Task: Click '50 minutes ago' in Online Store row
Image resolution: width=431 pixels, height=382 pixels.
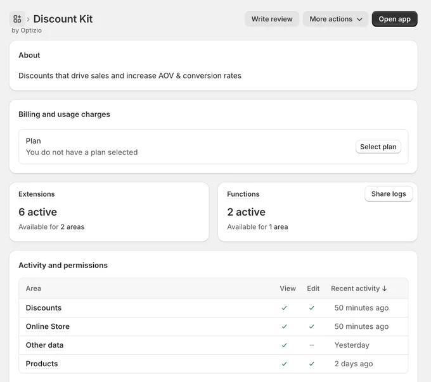Action: click(x=361, y=326)
